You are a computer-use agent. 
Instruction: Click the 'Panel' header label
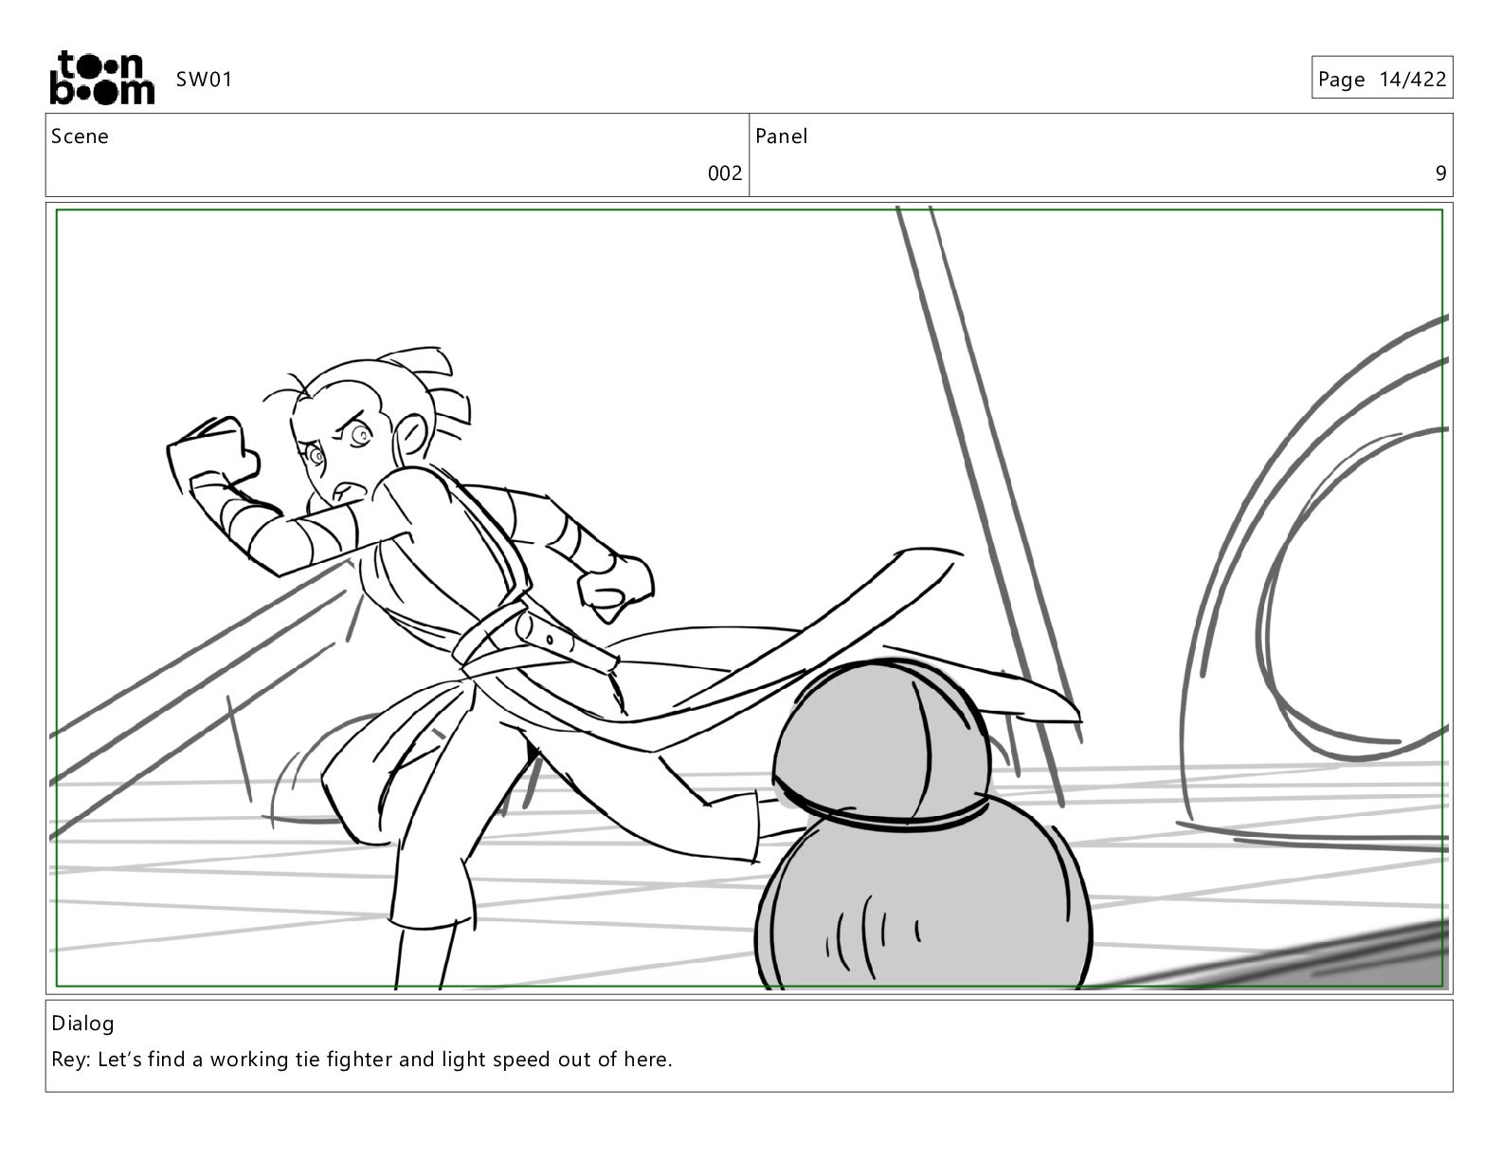[x=781, y=136]
